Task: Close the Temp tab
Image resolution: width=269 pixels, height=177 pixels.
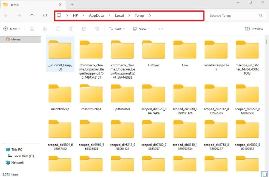Action: [x=60, y=4]
